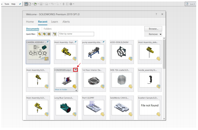Select the Documents sub-tab
Screen dimensions: 198x130
pyautogui.click(x=32, y=29)
